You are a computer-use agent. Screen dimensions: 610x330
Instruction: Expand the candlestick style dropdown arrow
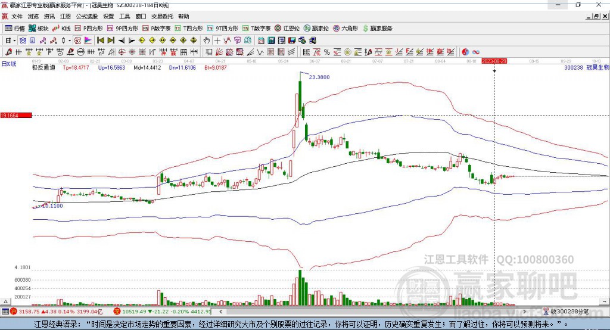click(x=70, y=41)
